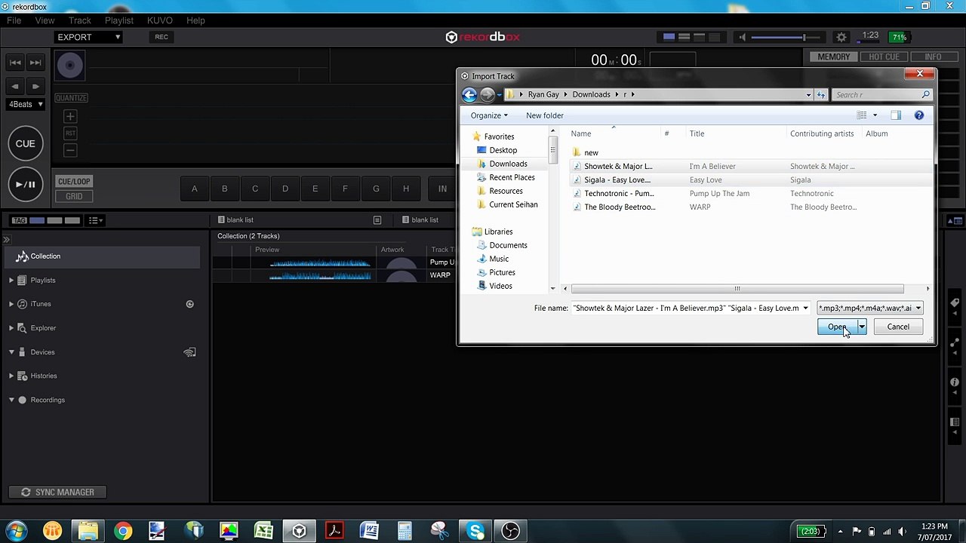
Task: Collapse the Devices tree node
Action: (x=11, y=352)
